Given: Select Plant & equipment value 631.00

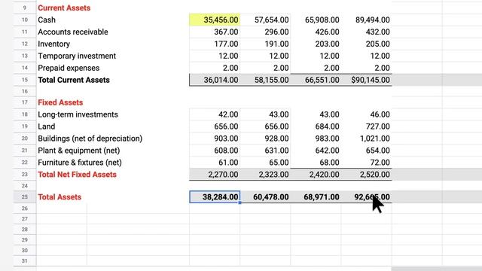Looking at the screenshot, I should pyautogui.click(x=276, y=151).
